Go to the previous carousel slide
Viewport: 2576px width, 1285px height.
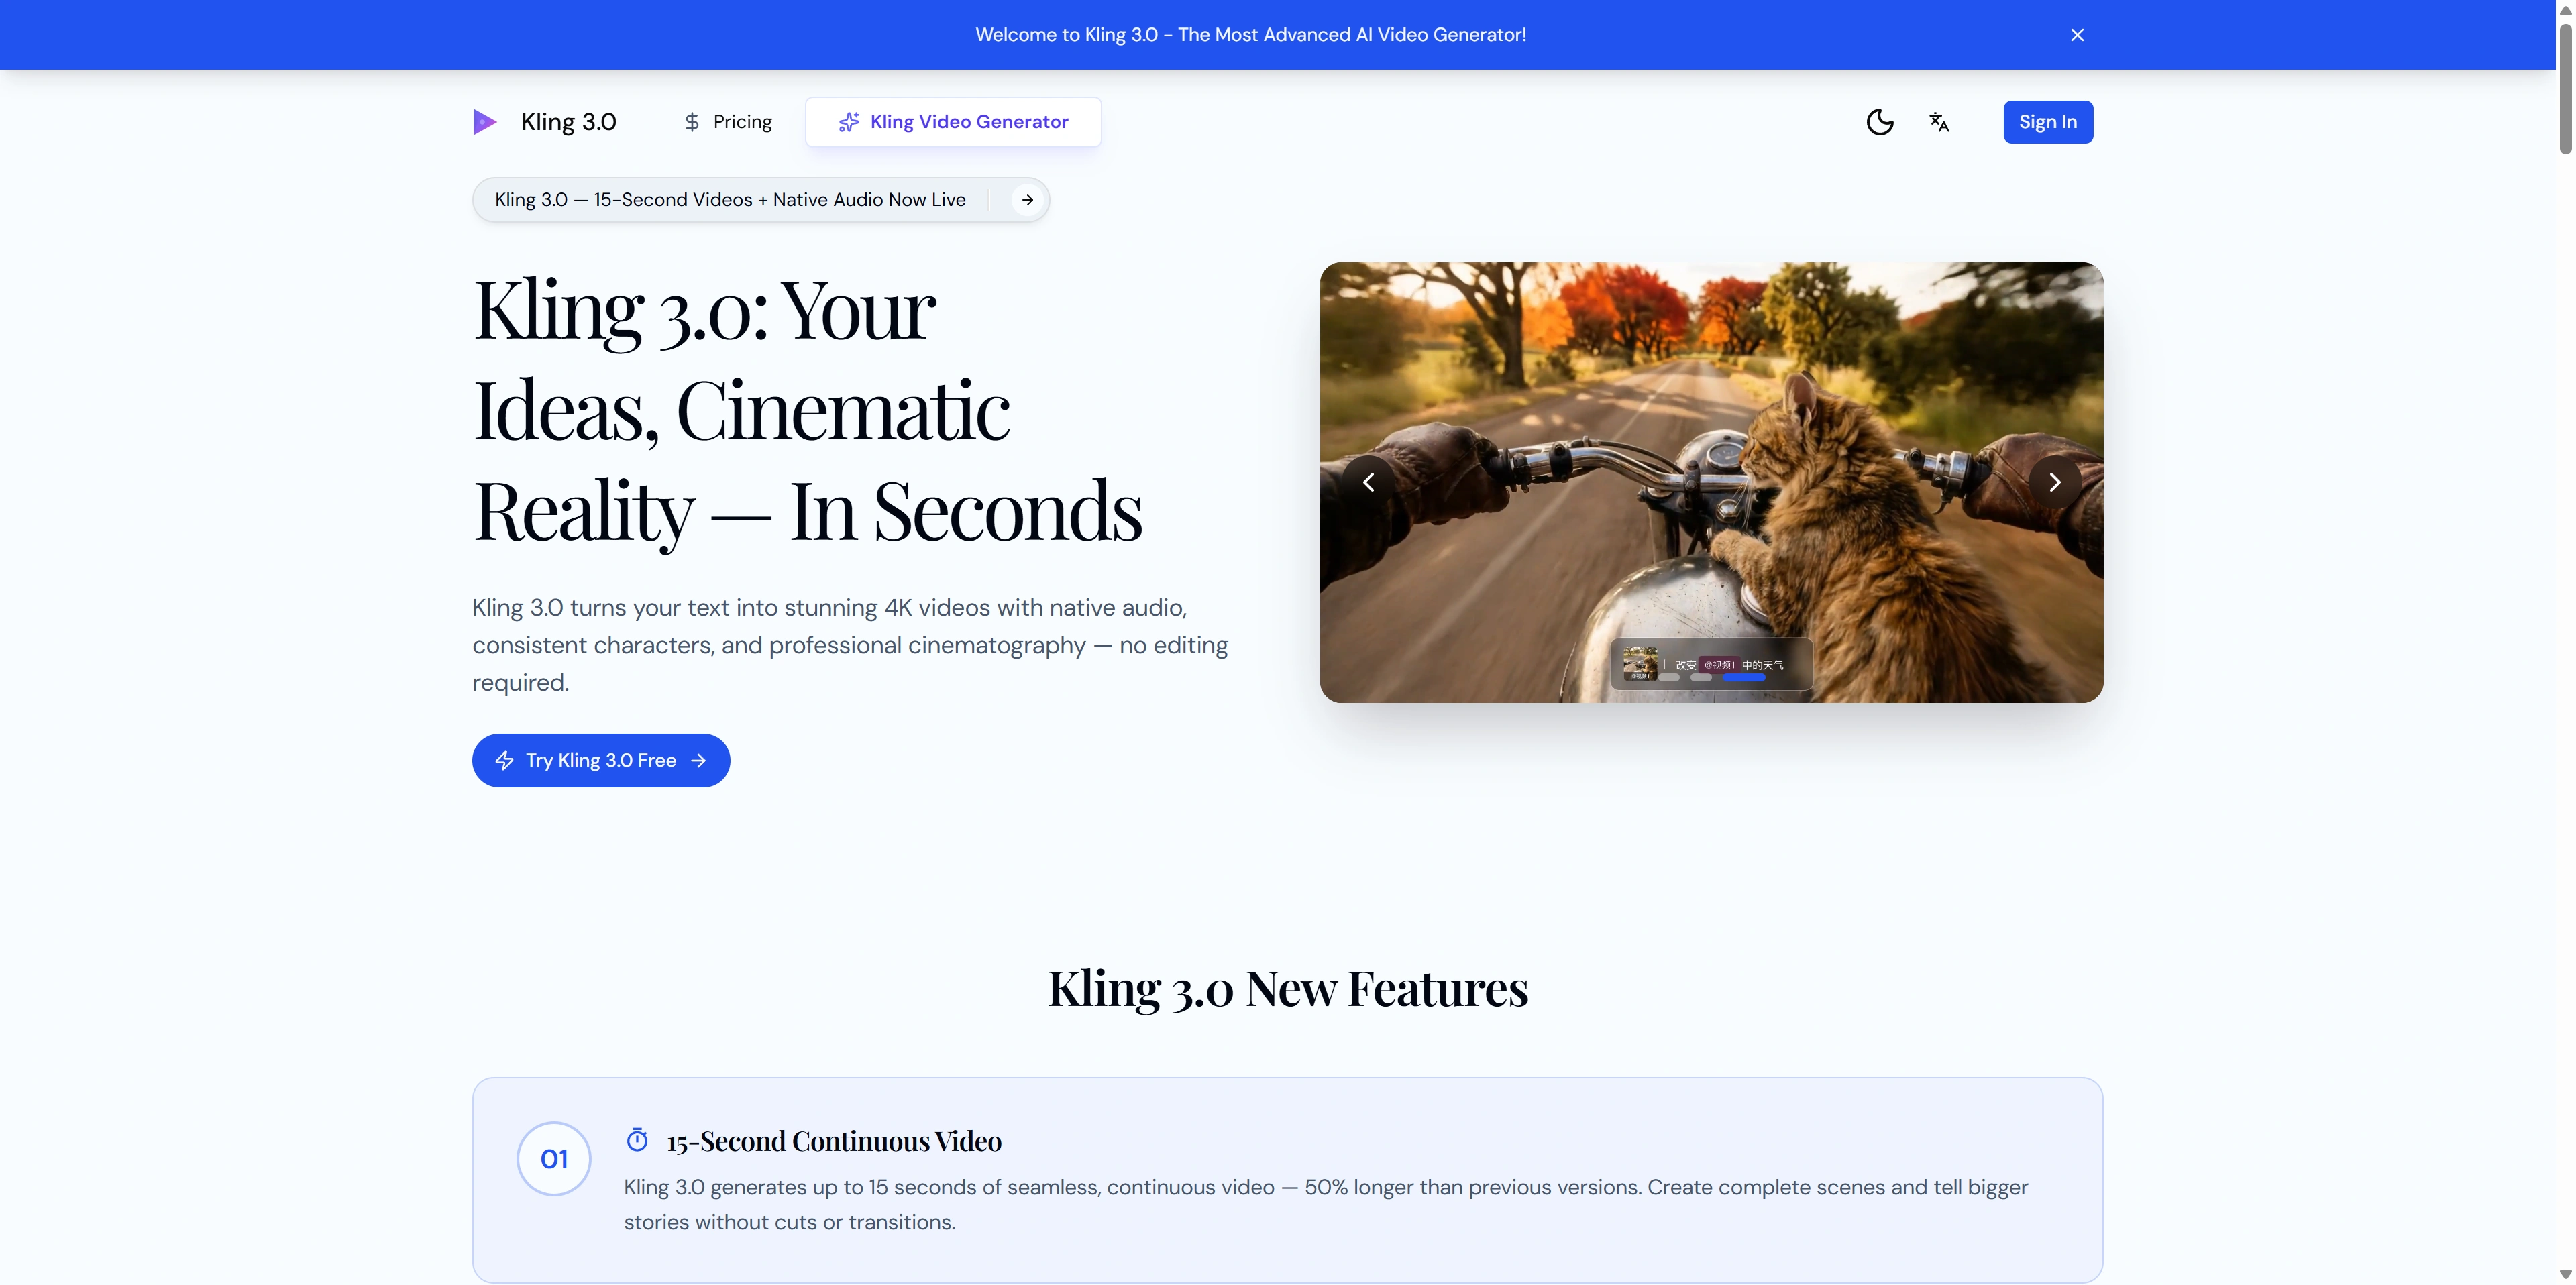[1368, 482]
